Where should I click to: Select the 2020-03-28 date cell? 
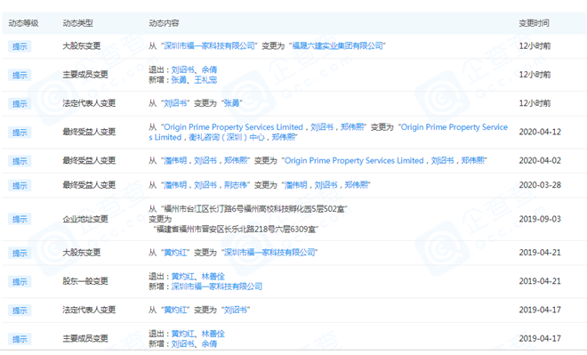click(540, 185)
